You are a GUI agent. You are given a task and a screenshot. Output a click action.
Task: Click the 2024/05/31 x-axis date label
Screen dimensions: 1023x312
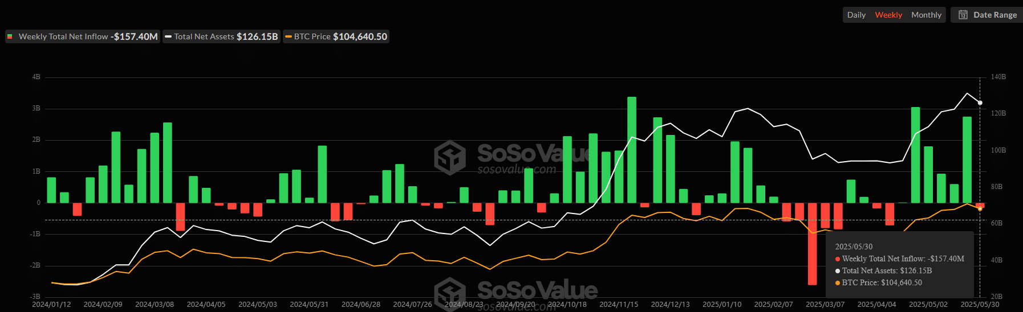pos(309,305)
